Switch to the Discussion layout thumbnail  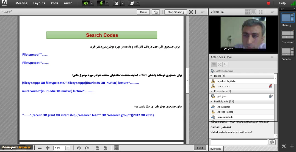pos(288,35)
